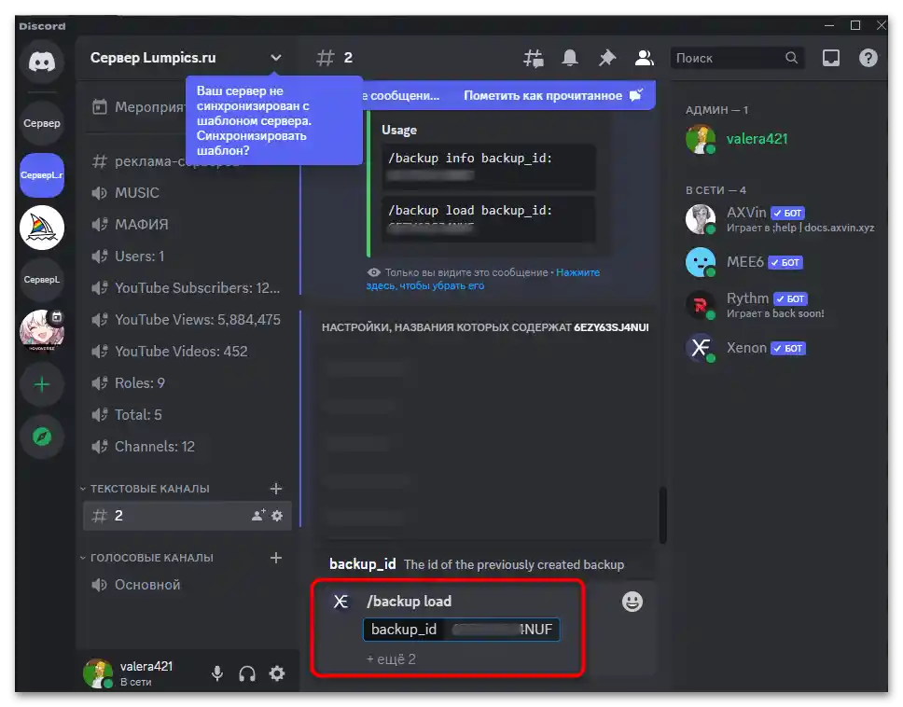Screen dimensions: 903x707
Task: Open notification settings bell icon
Action: point(570,58)
